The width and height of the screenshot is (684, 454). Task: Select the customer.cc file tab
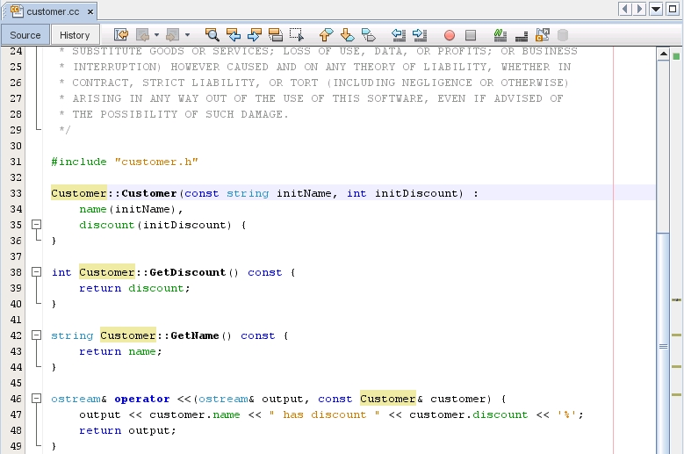point(53,11)
